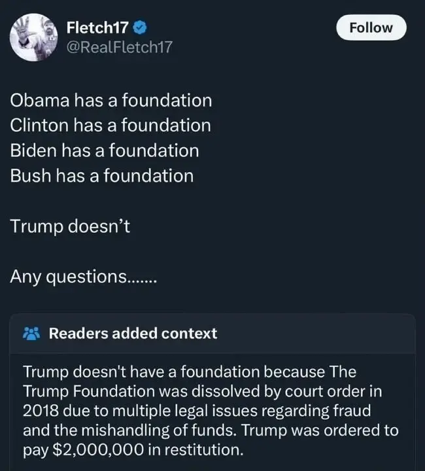Click the '$2,000,000' amount in the note

coord(99,450)
